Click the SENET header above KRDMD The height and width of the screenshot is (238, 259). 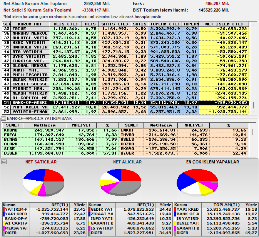[x=13, y=125]
